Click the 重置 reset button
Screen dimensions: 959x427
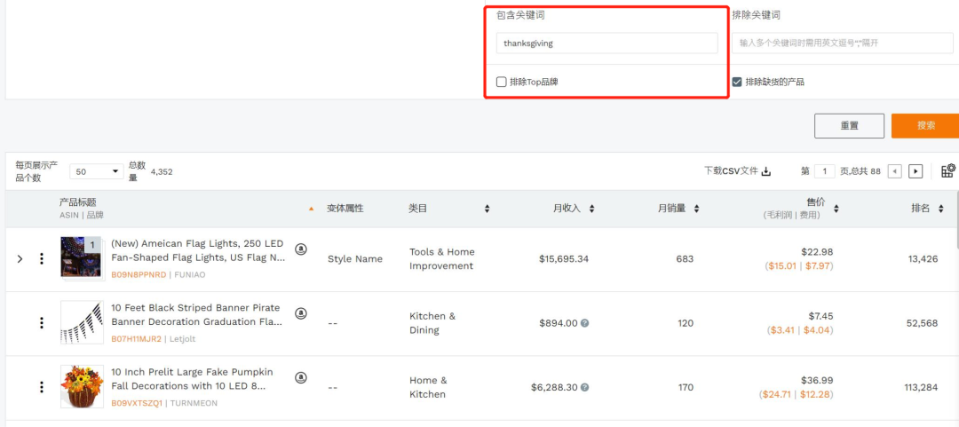(x=849, y=125)
